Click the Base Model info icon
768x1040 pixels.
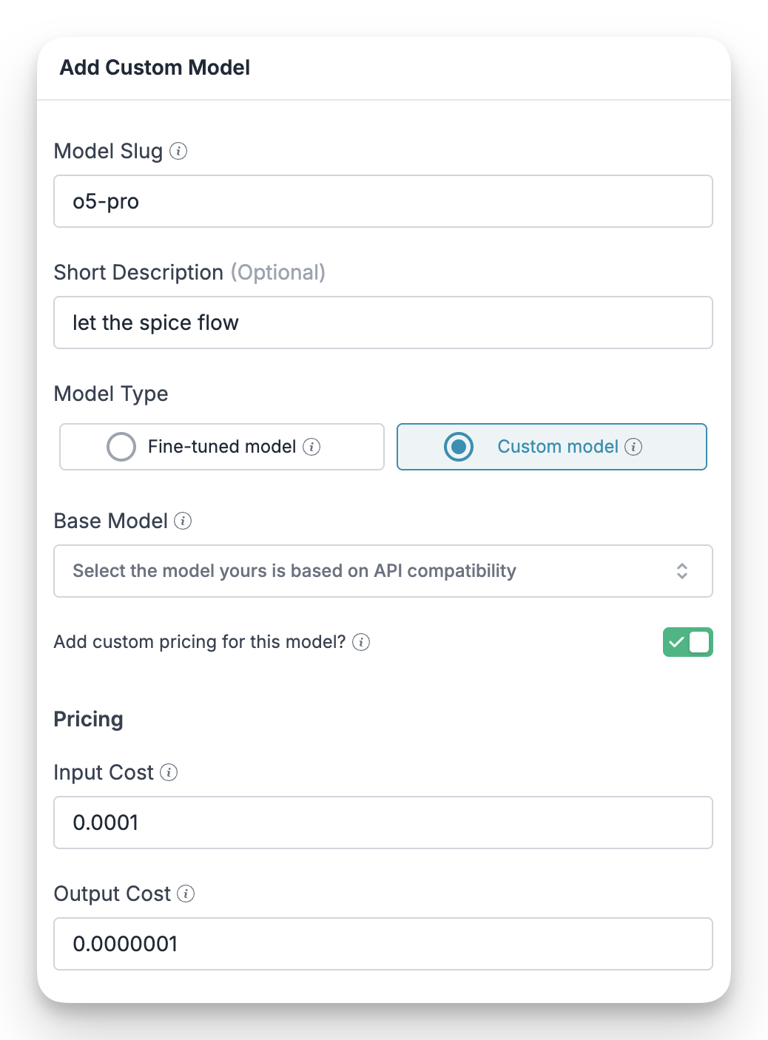pos(182,521)
